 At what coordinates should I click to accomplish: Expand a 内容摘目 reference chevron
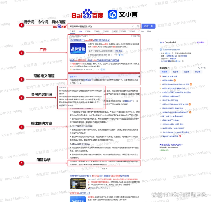pos(66,94)
